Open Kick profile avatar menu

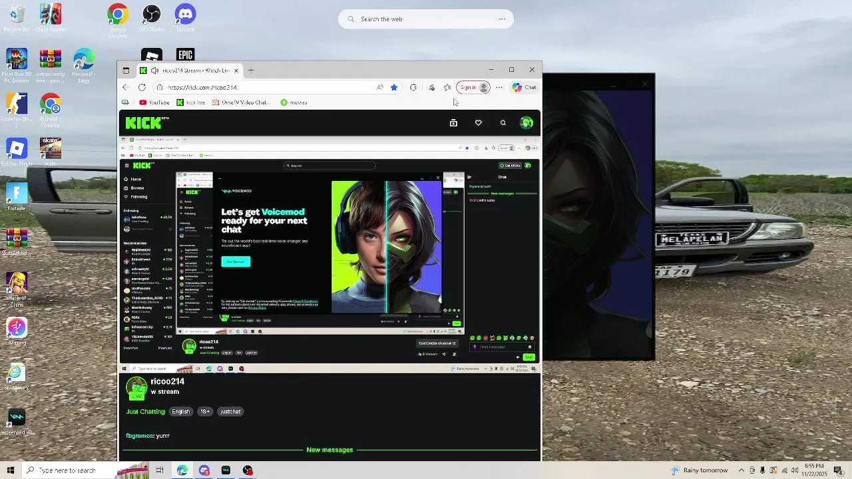tap(527, 122)
